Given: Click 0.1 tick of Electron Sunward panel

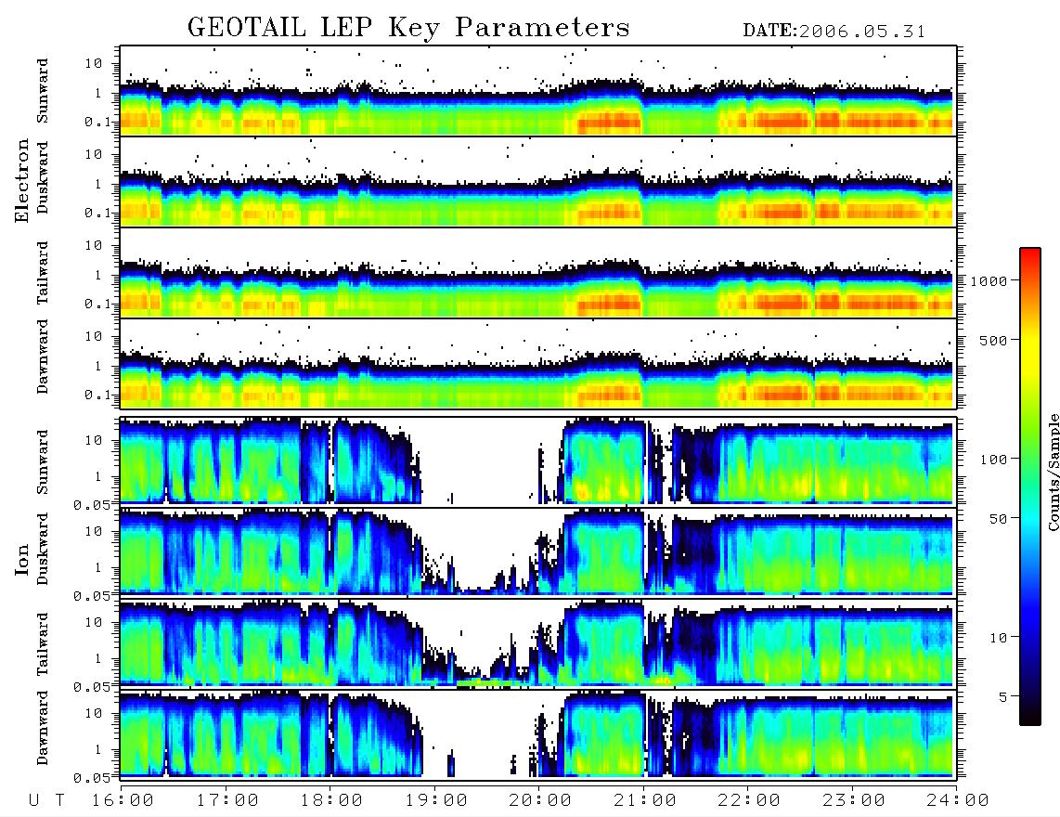Looking at the screenshot, I should point(98,122).
